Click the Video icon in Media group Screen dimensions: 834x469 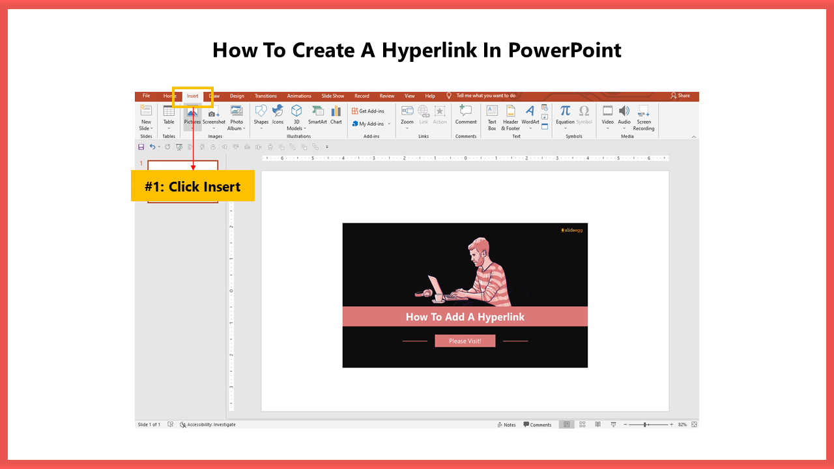click(608, 111)
